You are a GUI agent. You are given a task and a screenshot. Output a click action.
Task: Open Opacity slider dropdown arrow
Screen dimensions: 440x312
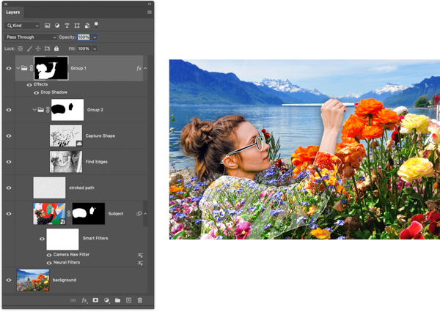tap(95, 37)
